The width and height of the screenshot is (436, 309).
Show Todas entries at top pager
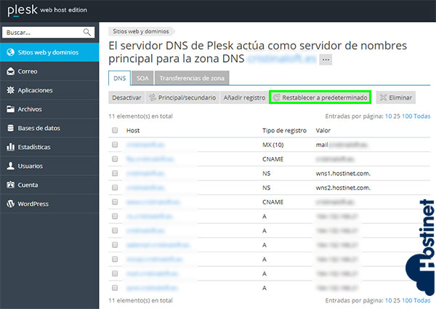coord(421,116)
